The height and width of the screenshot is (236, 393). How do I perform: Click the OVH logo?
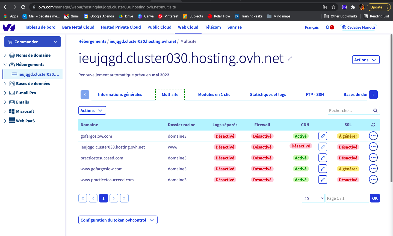coord(9,27)
